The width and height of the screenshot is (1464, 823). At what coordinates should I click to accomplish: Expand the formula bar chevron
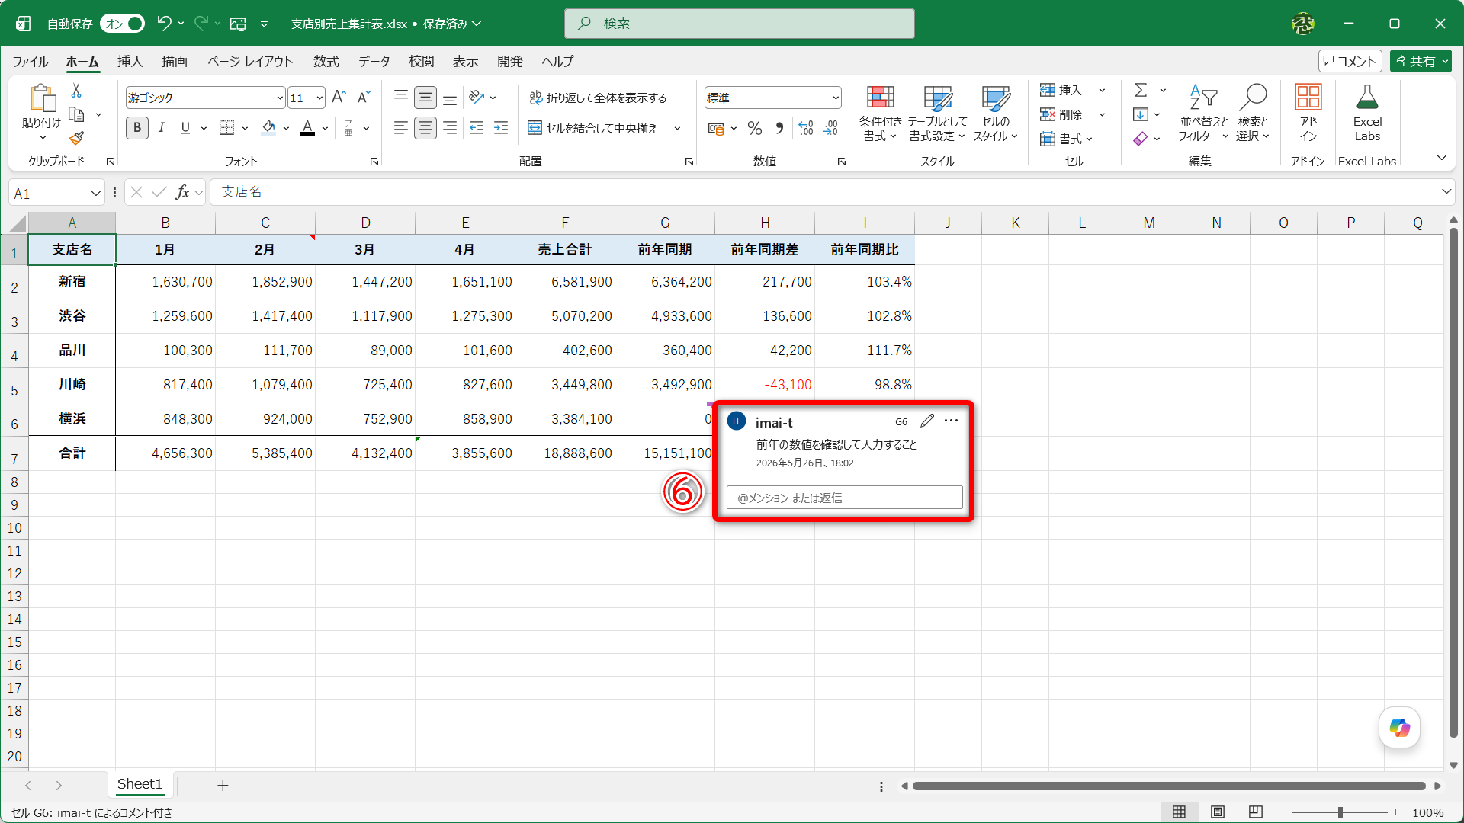(x=1446, y=192)
